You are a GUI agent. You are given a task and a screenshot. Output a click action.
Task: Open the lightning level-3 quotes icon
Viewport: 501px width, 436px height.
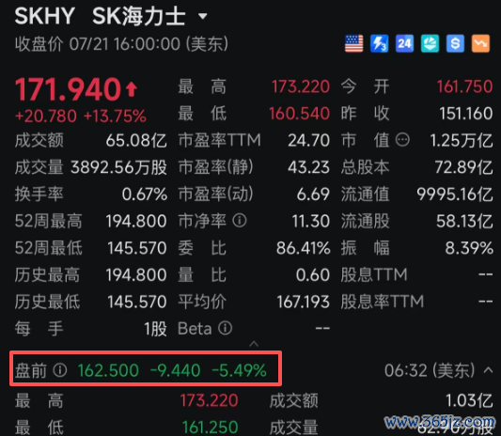(x=379, y=43)
